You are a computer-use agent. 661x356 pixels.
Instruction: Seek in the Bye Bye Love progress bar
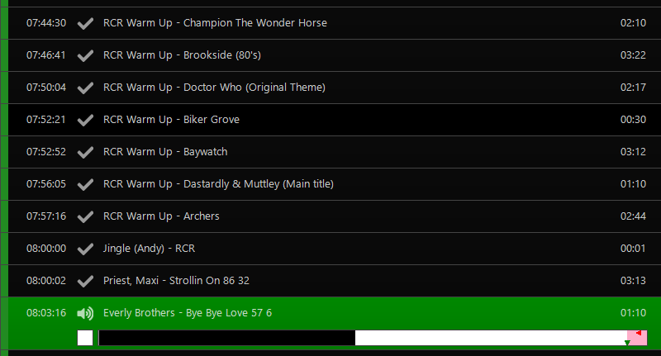point(373,338)
